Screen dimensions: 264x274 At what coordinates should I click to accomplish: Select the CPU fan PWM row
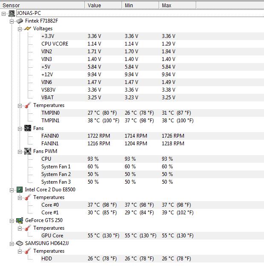[x=152, y=159]
